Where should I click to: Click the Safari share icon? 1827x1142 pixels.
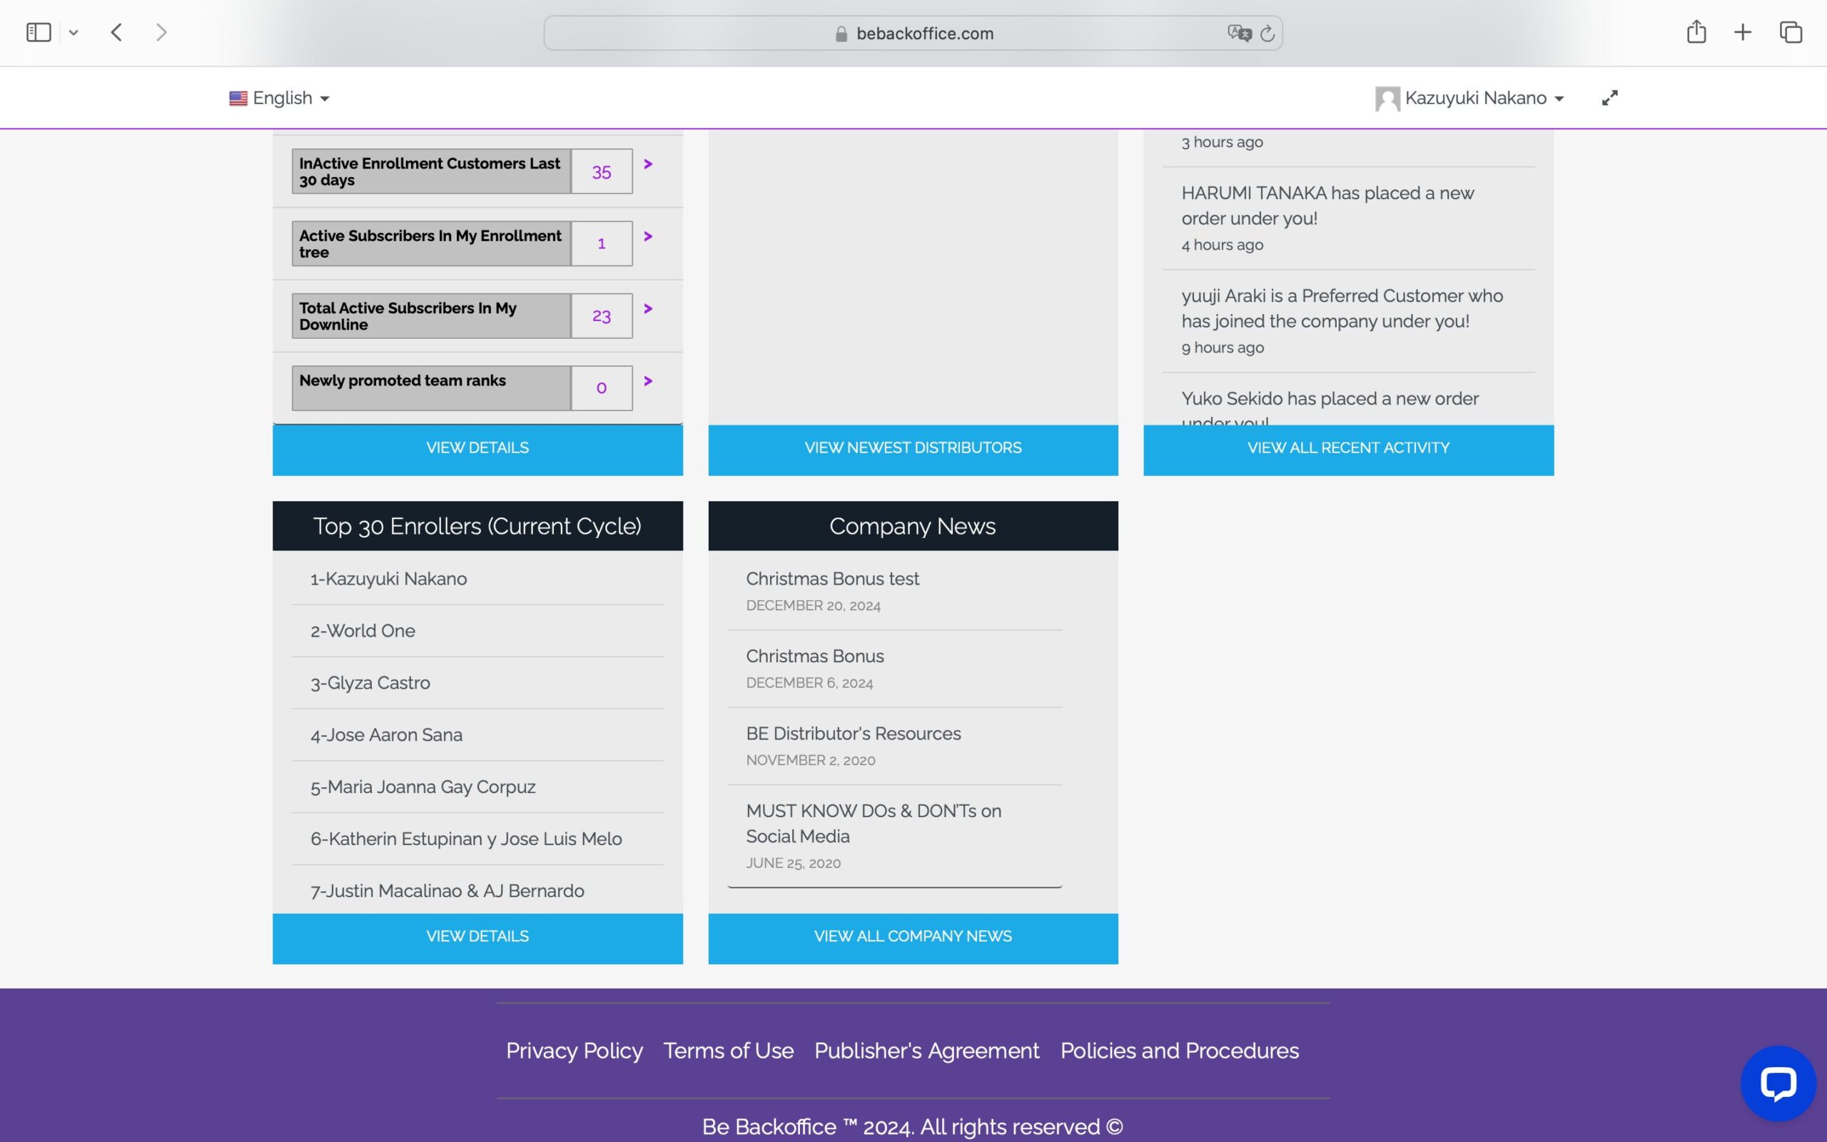tap(1696, 33)
